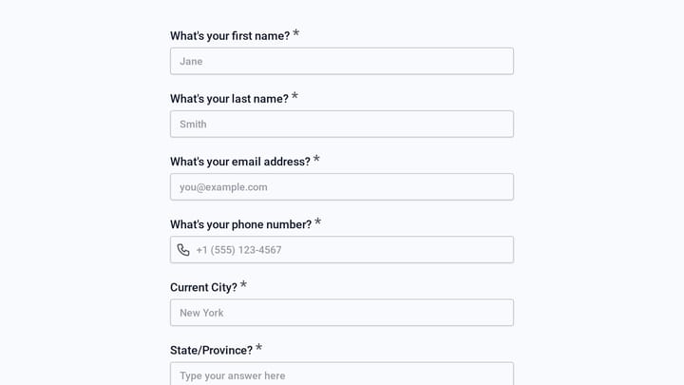Viewport: 684px width, 385px height.
Task: Focus the first name field showing Jane
Action: [x=342, y=61]
